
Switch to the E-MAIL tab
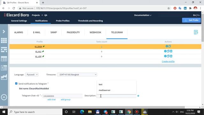[37, 32]
